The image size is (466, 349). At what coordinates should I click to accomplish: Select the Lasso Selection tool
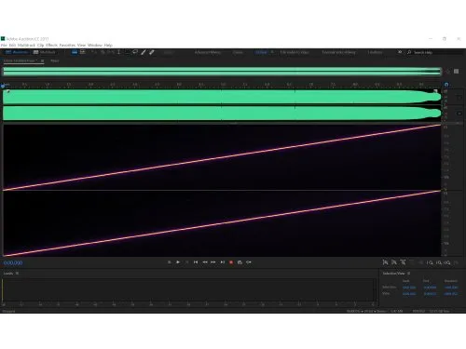pos(135,52)
